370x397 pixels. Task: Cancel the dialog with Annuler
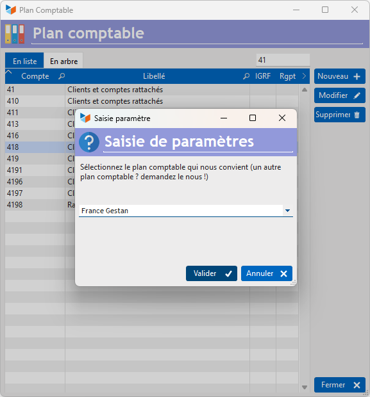click(x=267, y=273)
